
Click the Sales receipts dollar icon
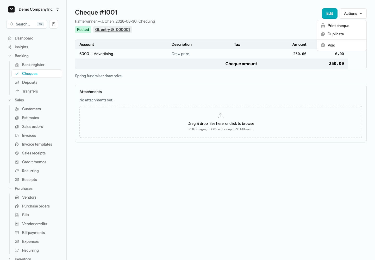pyautogui.click(x=17, y=153)
